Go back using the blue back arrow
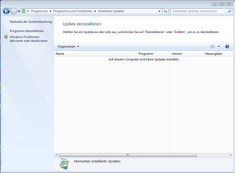Screen dimensions: 235x173 pos(6,11)
